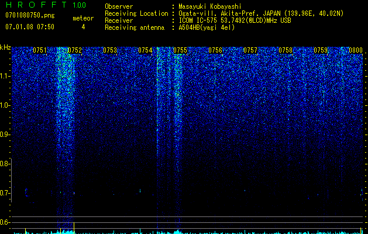
Task: Click the 0753 time marker
Action: click(110, 50)
